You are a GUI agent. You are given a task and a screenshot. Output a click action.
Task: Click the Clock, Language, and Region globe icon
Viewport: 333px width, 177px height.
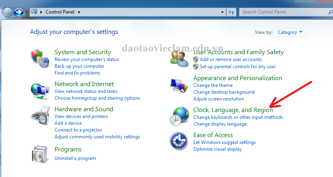[179, 116]
